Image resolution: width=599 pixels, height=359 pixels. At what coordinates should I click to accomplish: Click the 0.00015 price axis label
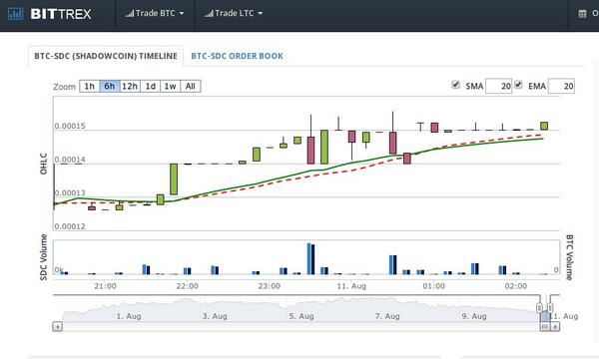point(70,126)
